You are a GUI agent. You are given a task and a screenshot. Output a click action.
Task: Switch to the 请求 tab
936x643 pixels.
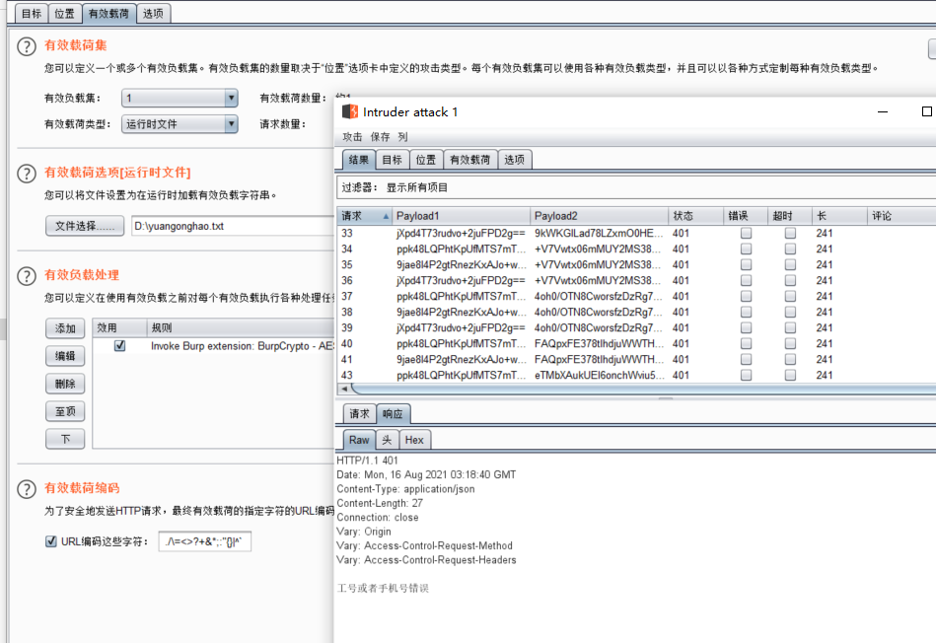tap(359, 414)
